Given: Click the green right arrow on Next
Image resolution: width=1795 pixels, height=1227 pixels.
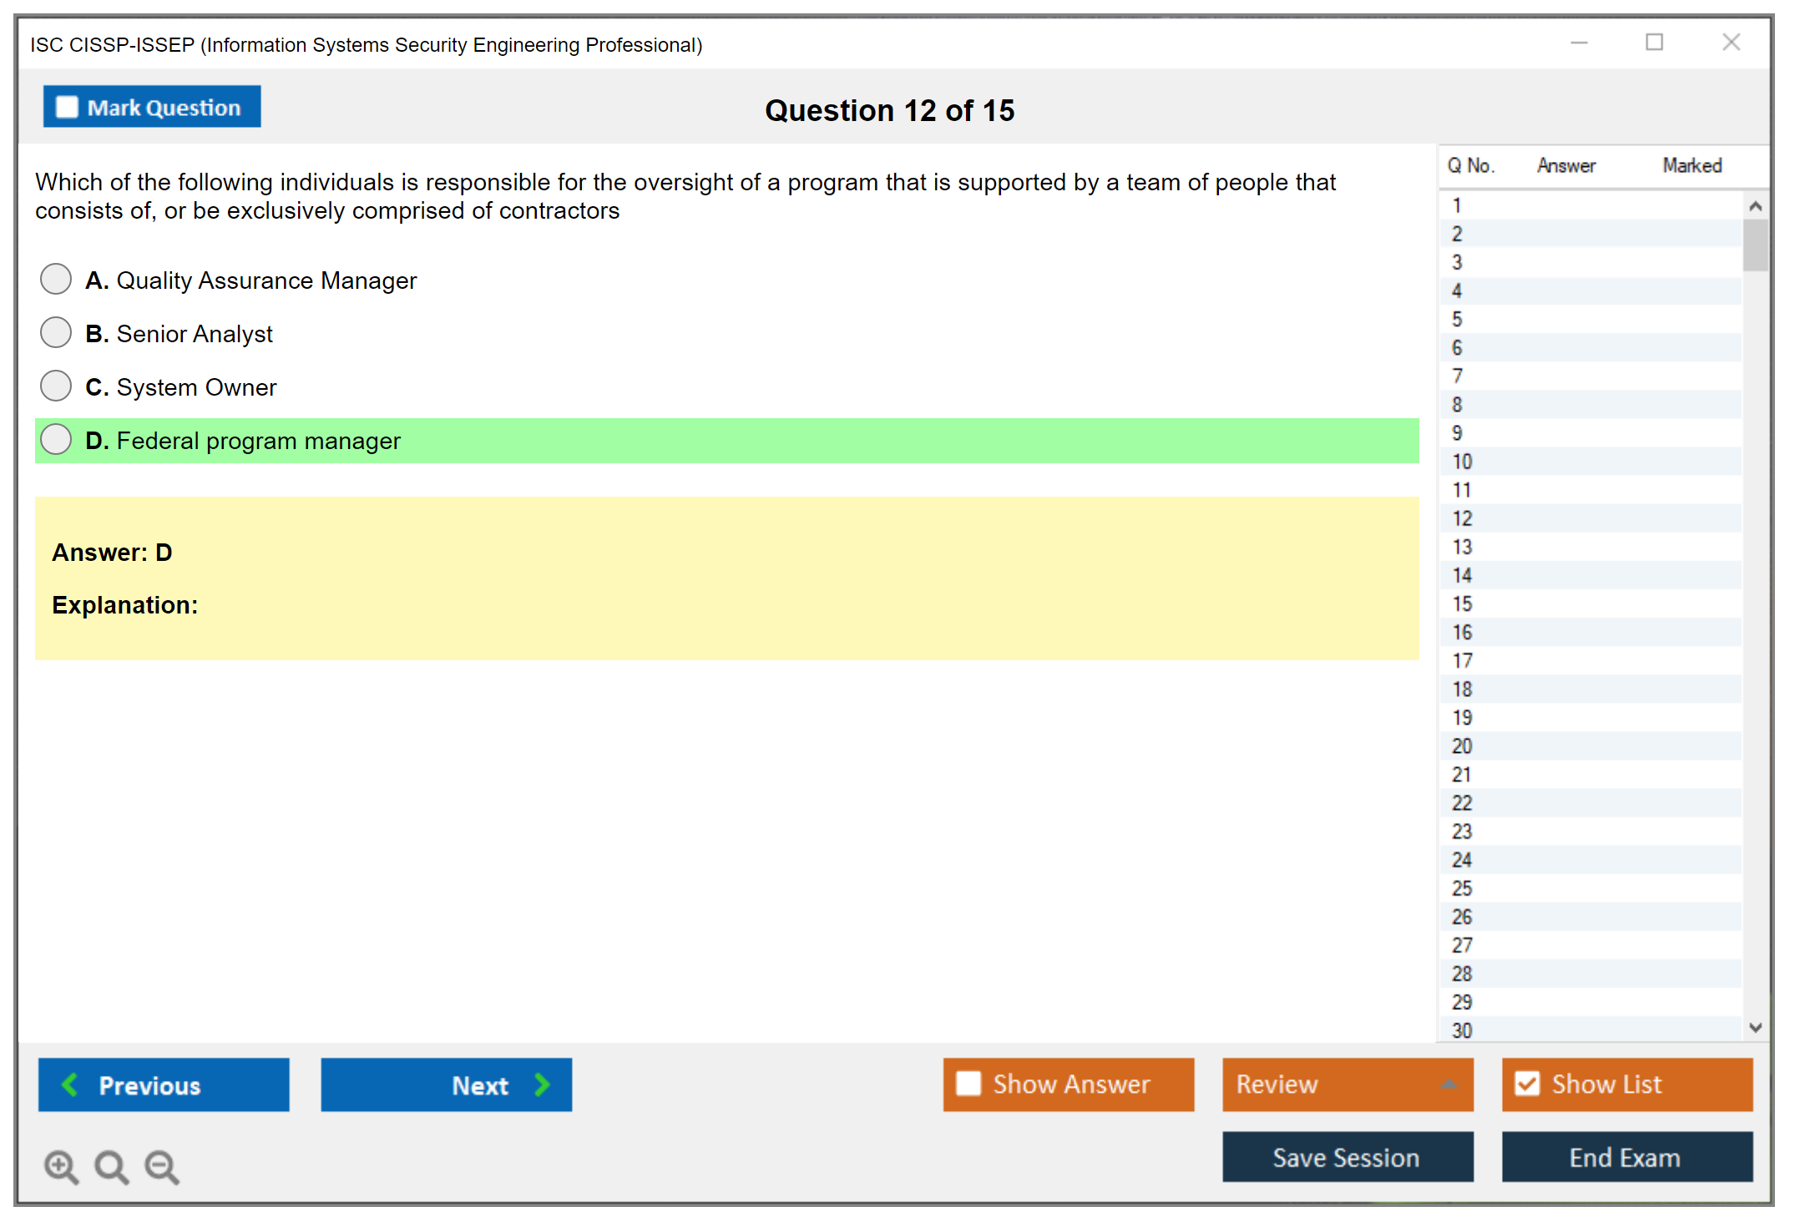Looking at the screenshot, I should pyautogui.click(x=542, y=1084).
